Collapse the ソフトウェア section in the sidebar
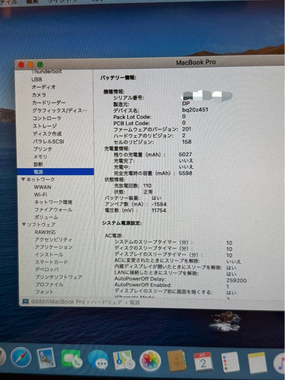This screenshot has width=285, height=380. point(23,224)
